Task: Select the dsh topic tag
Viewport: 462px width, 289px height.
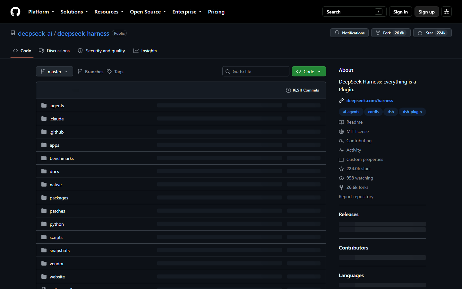Action: [x=391, y=112]
